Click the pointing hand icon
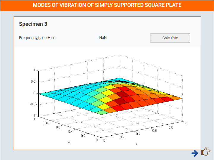This screenshot has width=214, height=160. [206, 152]
